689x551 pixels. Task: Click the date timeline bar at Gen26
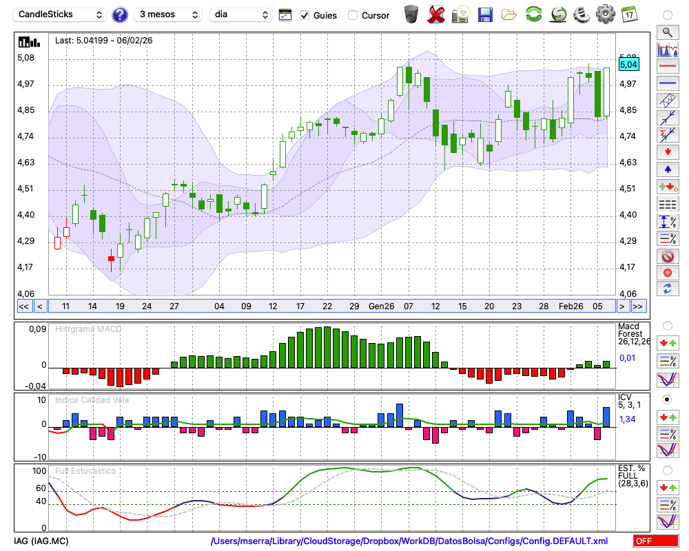point(382,306)
